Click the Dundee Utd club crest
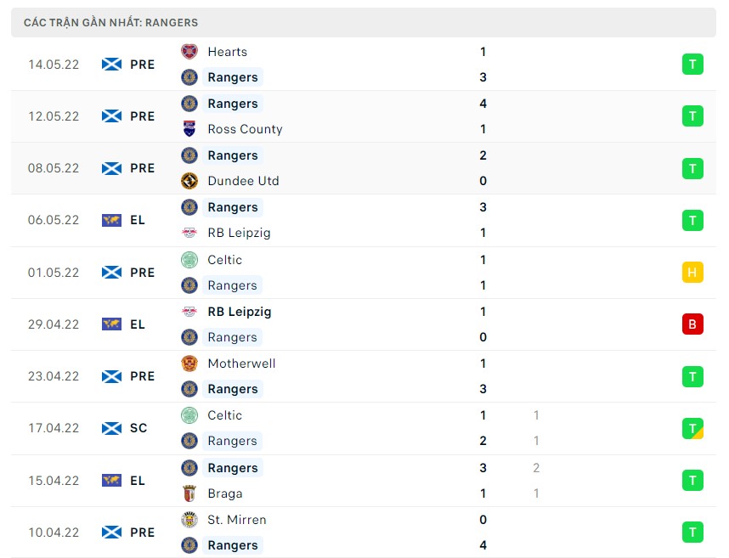 click(189, 181)
